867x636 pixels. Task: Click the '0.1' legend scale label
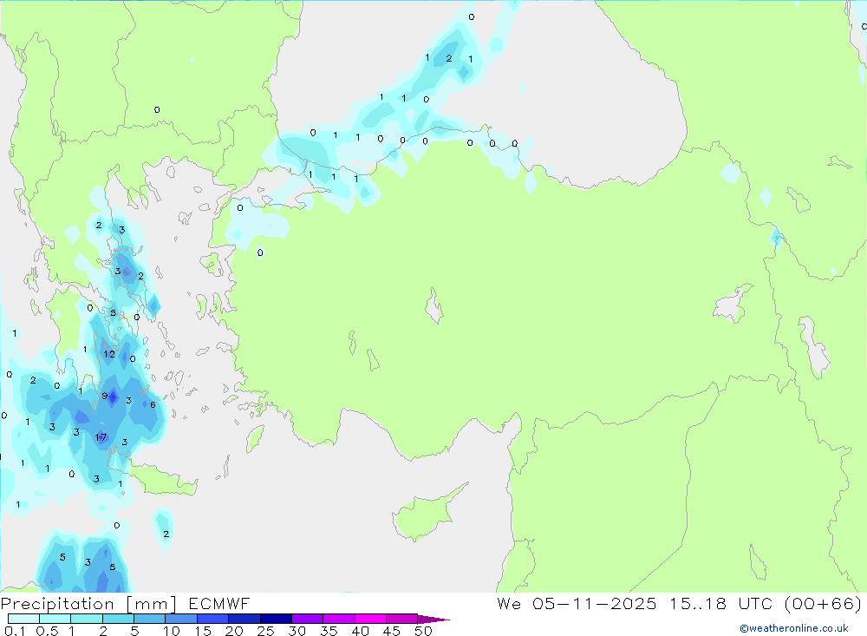tap(15, 631)
